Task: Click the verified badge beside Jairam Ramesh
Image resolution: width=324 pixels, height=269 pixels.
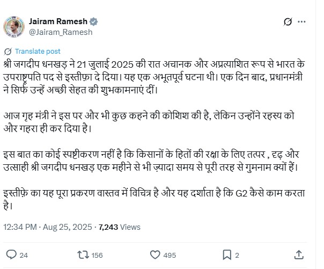Action: (94, 22)
